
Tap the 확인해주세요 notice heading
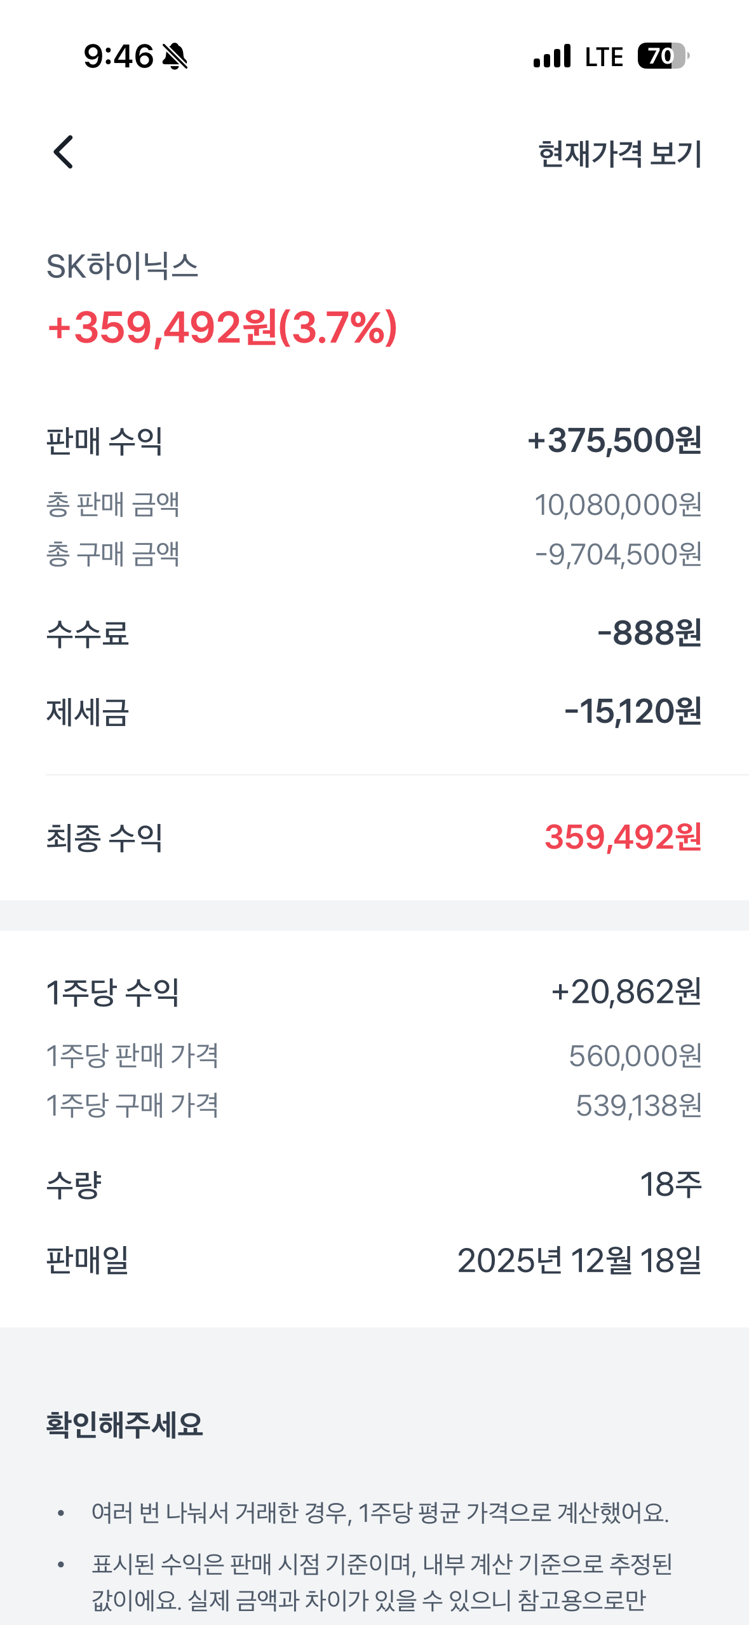(x=125, y=1425)
